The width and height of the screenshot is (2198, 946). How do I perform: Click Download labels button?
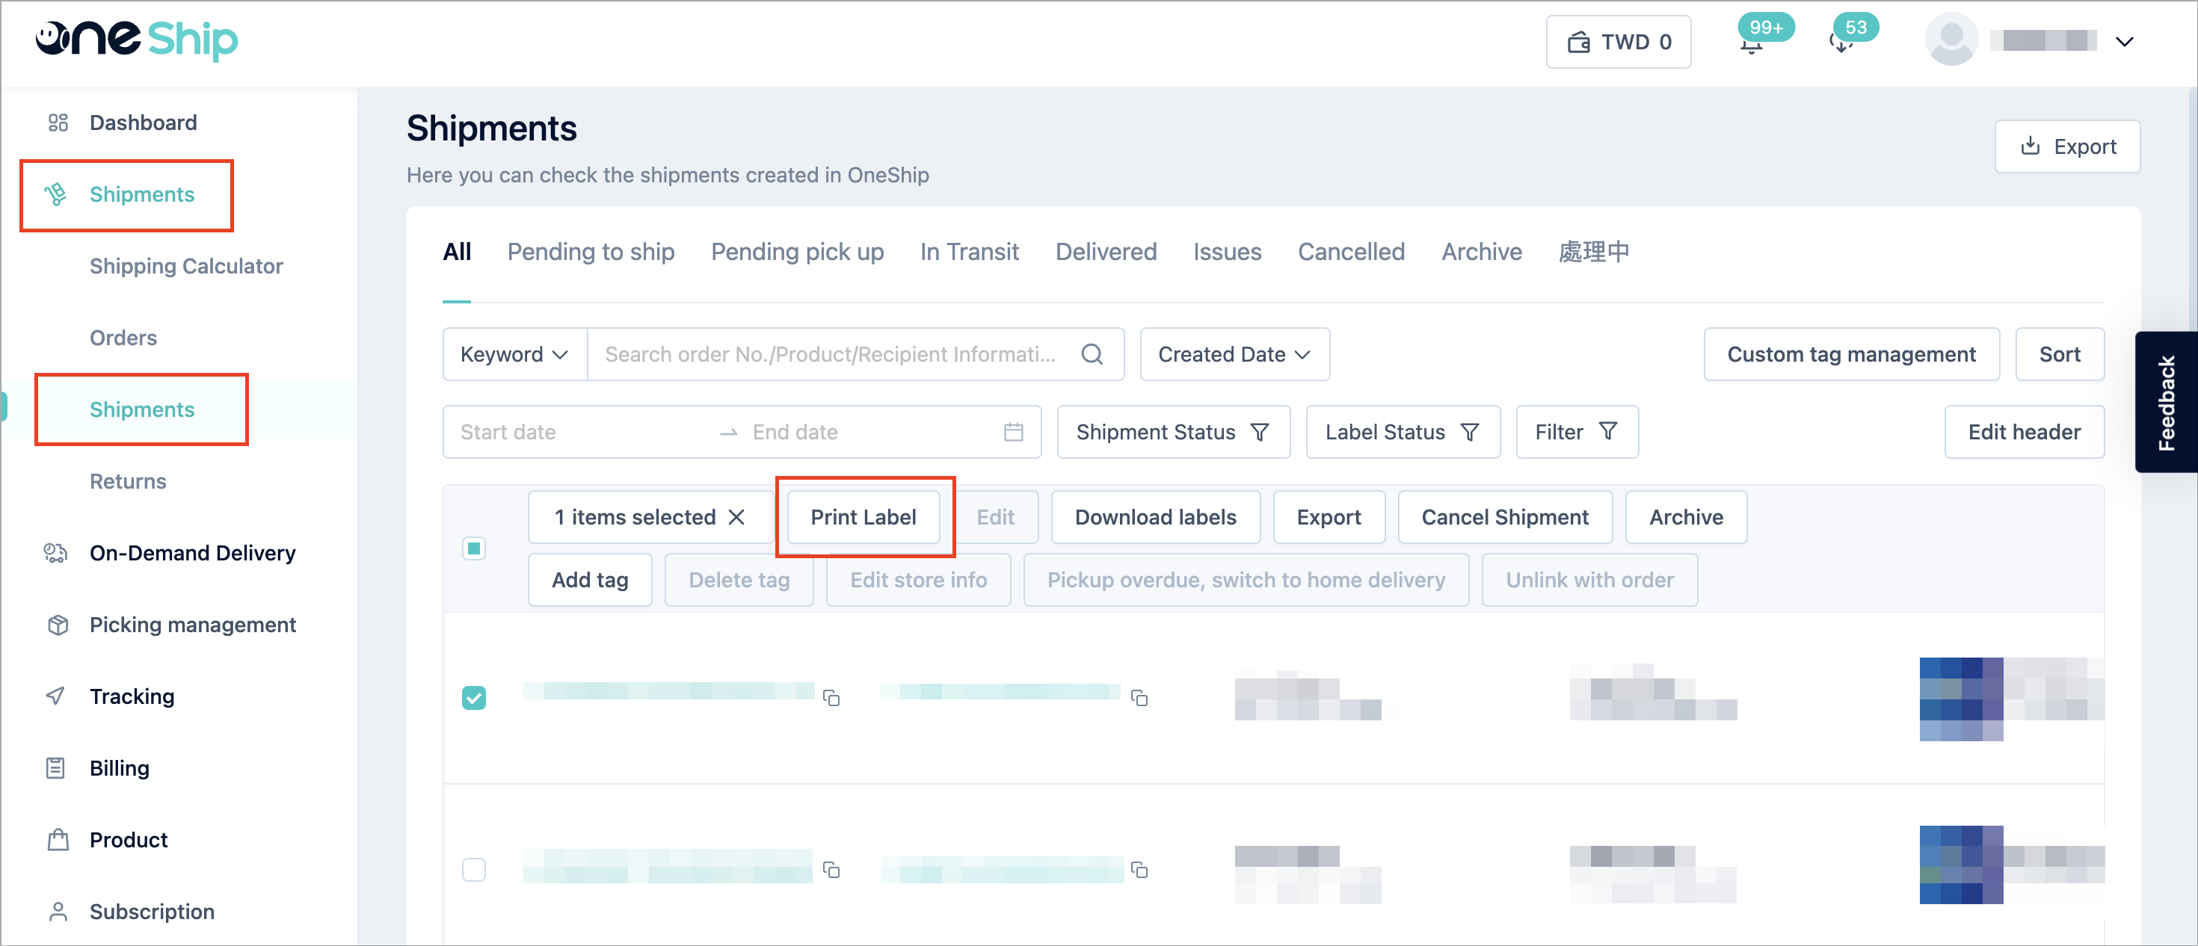pos(1154,517)
